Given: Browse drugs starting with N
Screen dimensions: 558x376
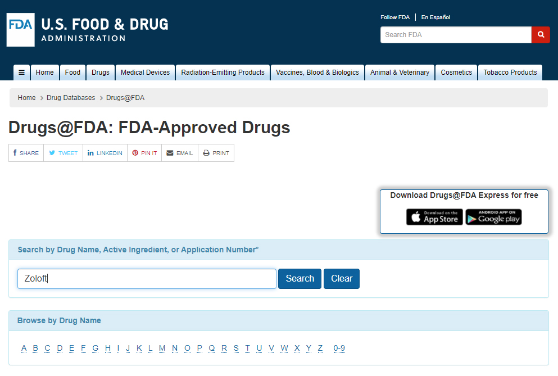Looking at the screenshot, I should (175, 348).
